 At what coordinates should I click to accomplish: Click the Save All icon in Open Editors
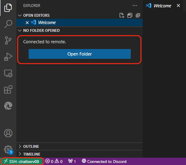click(x=130, y=16)
